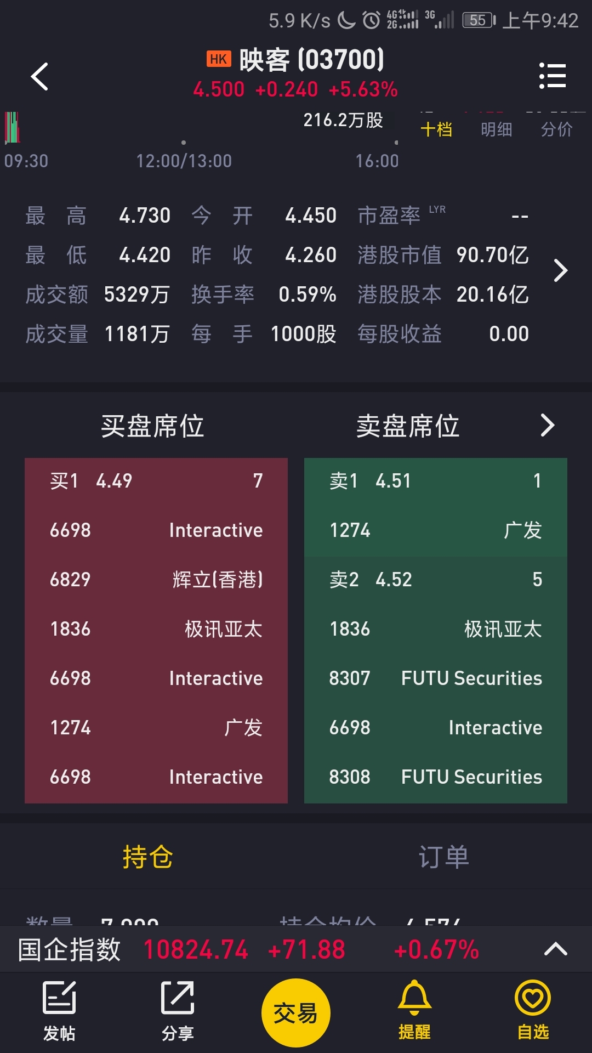Tap the 发帖 post icon
The image size is (592, 1053).
(x=59, y=1011)
